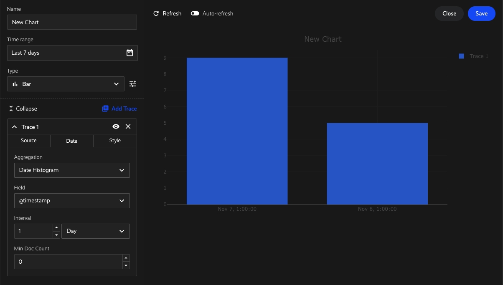
Task: Decrease Min Doc Count with down arrow
Action: (126, 265)
